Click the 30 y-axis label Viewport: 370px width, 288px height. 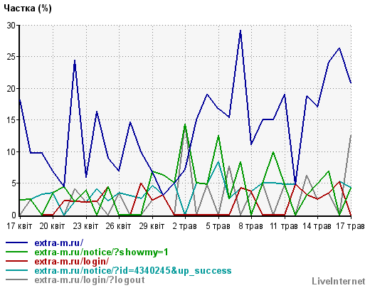[11, 26]
